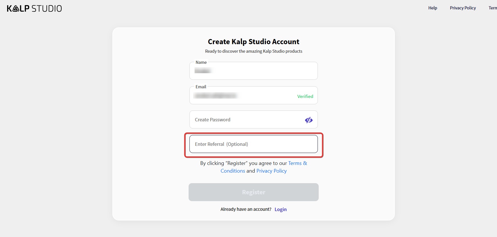The height and width of the screenshot is (237, 497).
Task: Open Help in the top navigation
Action: (433, 8)
